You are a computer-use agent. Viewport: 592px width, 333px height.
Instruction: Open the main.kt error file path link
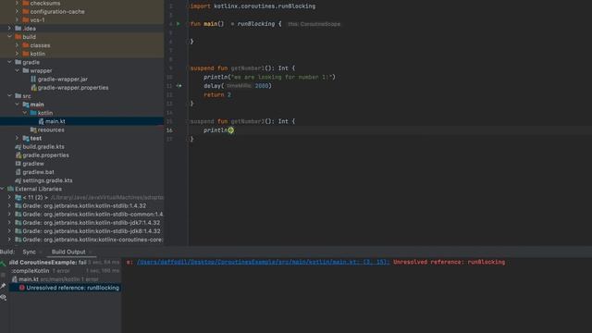pyautogui.click(x=263, y=262)
